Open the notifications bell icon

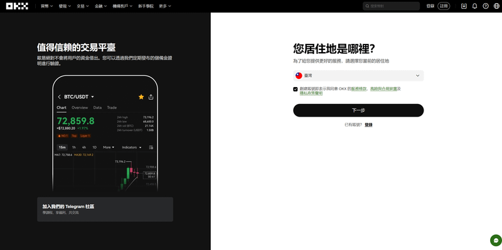pyautogui.click(x=475, y=6)
